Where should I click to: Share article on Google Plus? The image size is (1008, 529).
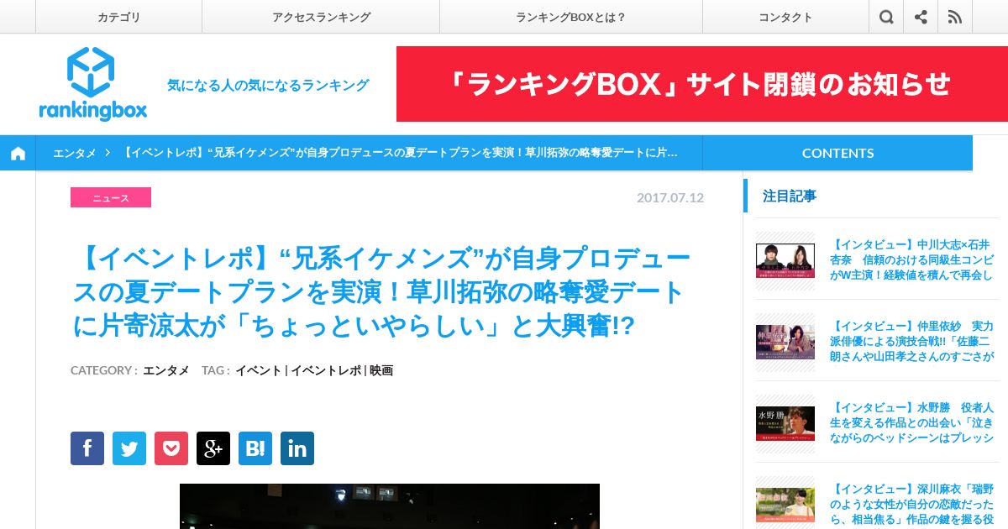pos(213,448)
